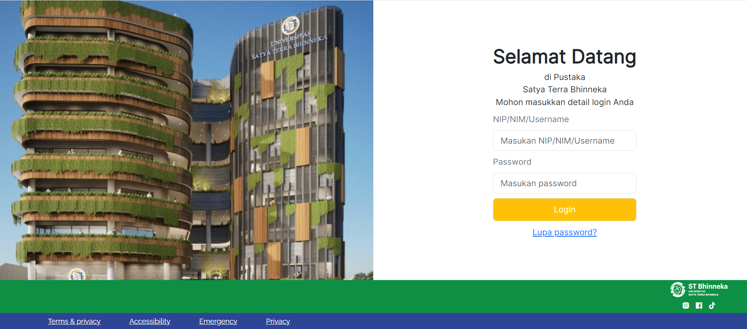The width and height of the screenshot is (747, 329).
Task: Open the Facebook icon in the footer
Action: (x=699, y=306)
